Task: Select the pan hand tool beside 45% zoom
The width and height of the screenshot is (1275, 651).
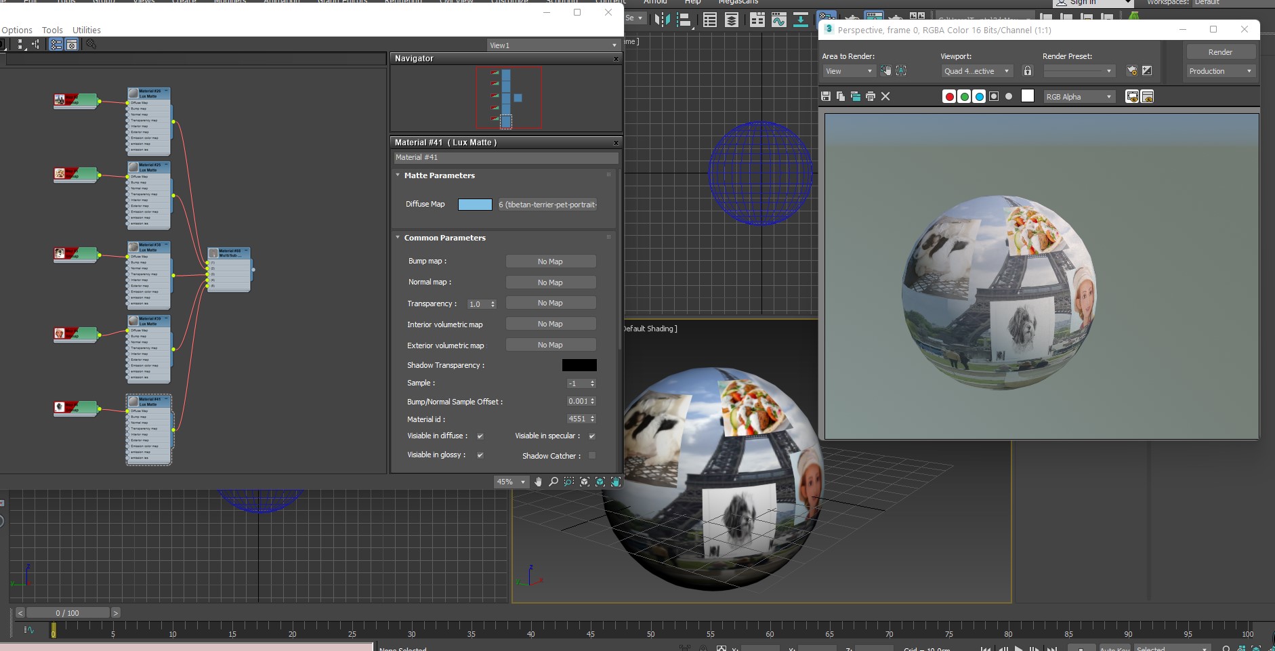Action: [x=538, y=482]
